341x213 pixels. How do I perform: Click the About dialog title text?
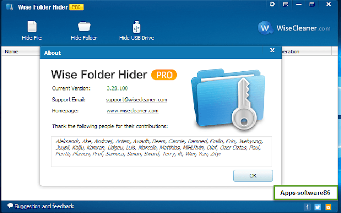tap(52, 53)
